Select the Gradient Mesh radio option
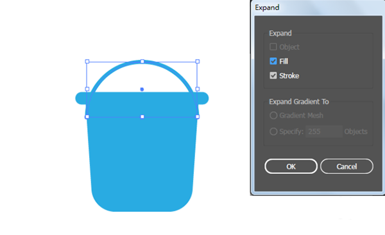The width and height of the screenshot is (385, 235). click(273, 116)
